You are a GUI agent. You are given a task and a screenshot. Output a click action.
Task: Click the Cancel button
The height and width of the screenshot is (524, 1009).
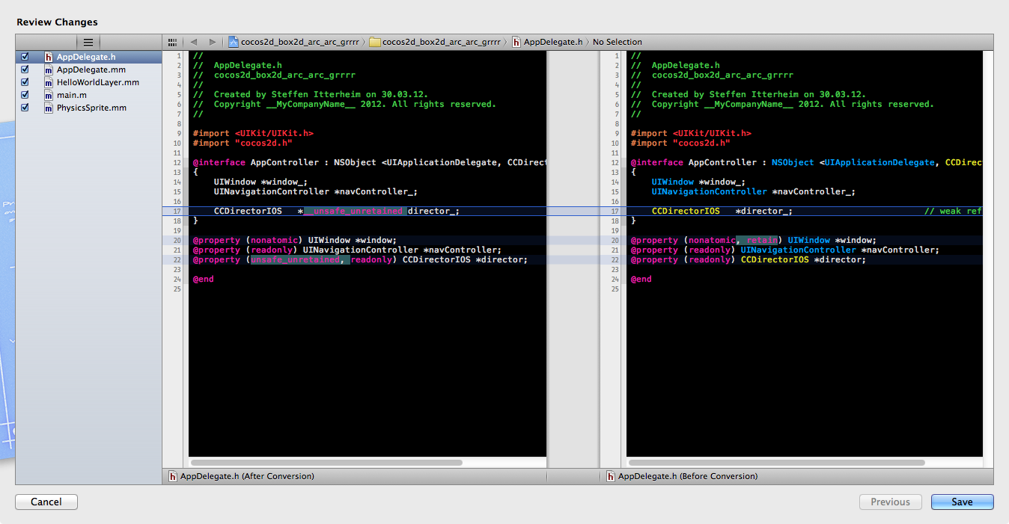46,502
